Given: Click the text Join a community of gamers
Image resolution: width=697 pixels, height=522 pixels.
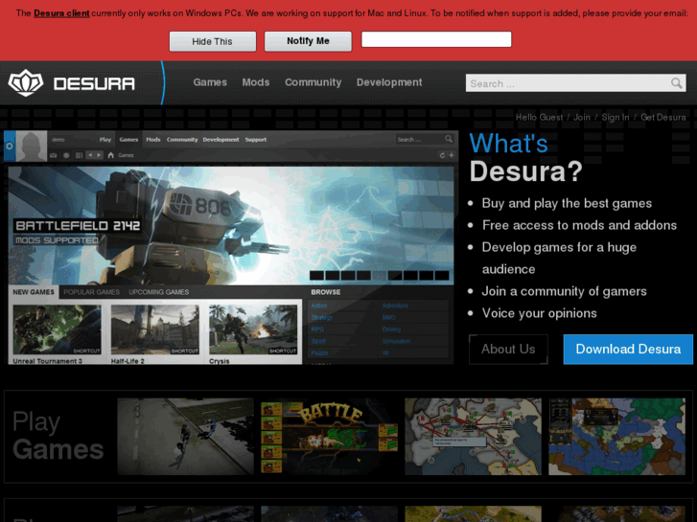Looking at the screenshot, I should point(564,291).
